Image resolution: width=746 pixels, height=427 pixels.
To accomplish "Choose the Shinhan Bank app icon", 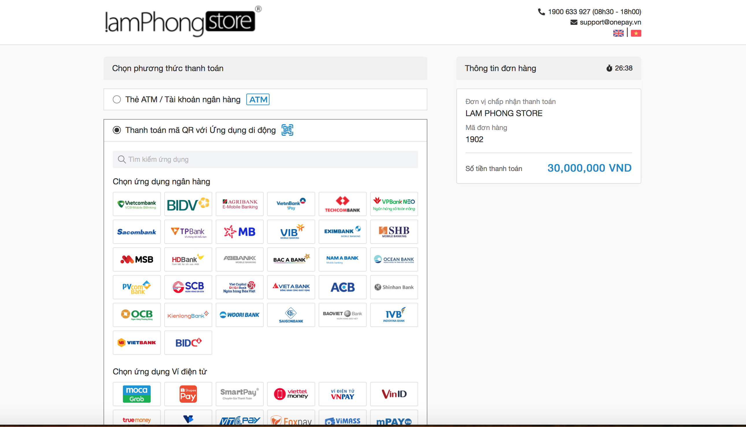I will coord(394,287).
